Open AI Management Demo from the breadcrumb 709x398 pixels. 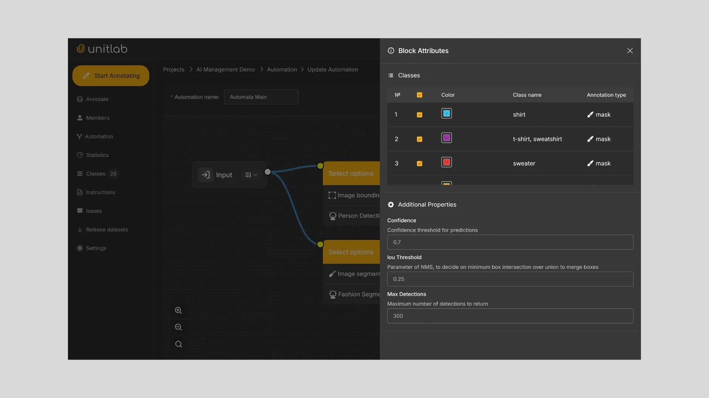[226, 69]
